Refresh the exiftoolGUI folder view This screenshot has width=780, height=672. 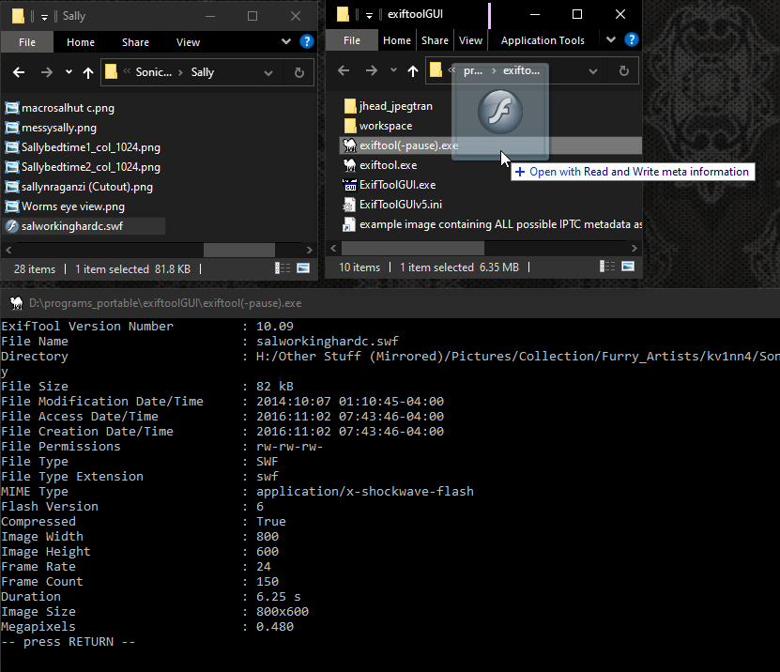(625, 71)
